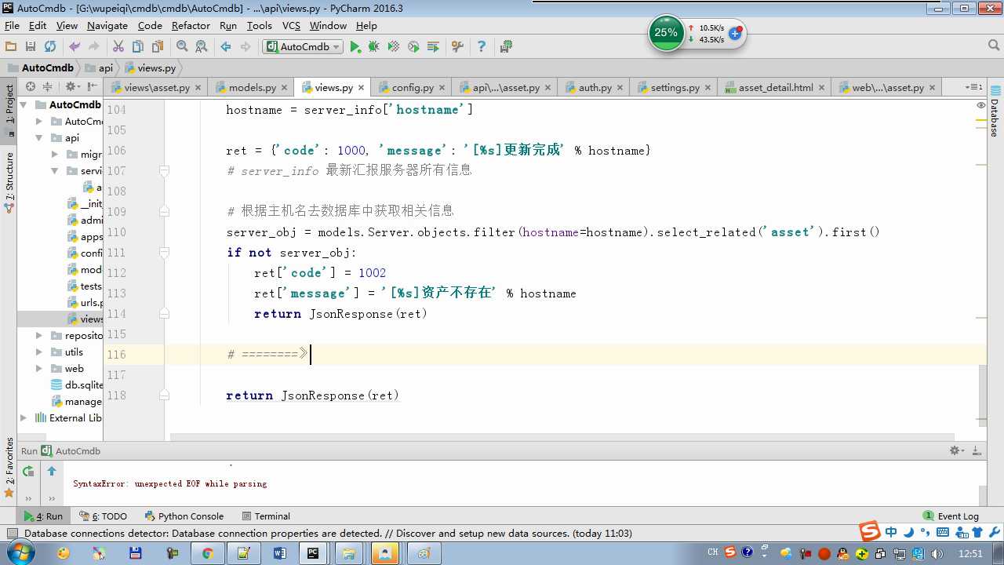Click api breadcrumb in navigation bar
1004x565 pixels.
pos(99,67)
